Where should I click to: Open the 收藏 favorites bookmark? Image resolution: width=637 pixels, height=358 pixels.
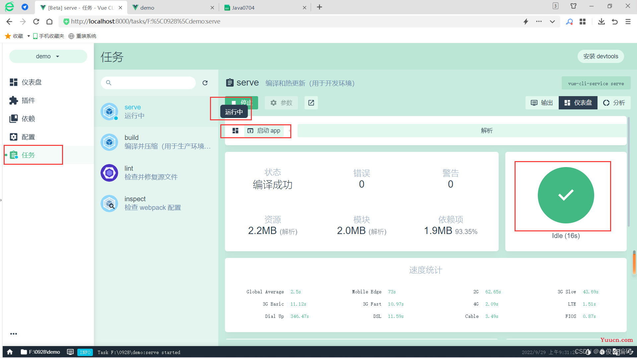pyautogui.click(x=14, y=36)
